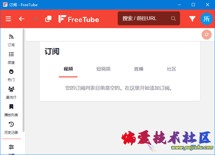Switch to the 直播 tab

point(138,69)
